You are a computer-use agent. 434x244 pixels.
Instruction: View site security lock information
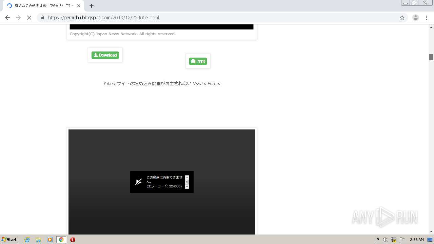[x=43, y=18]
